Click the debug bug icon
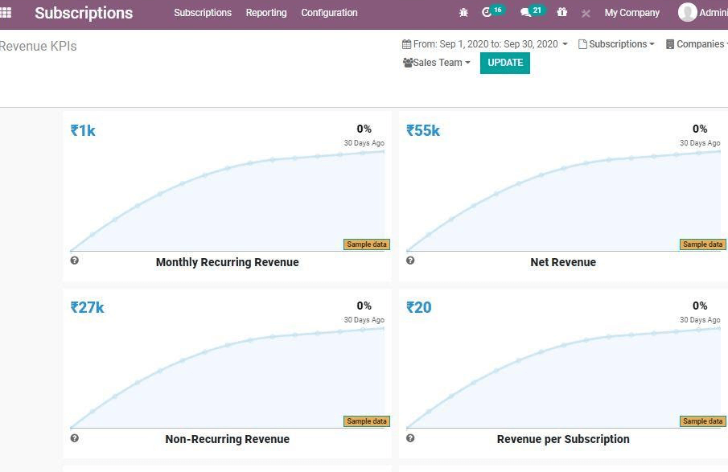 tap(463, 13)
